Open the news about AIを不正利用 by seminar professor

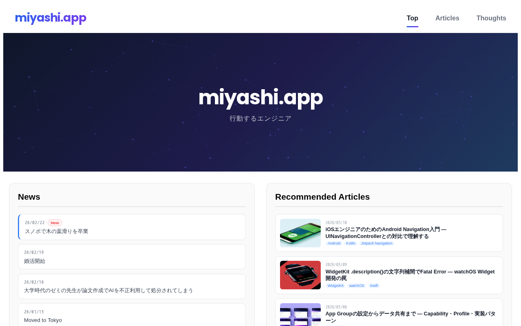[x=132, y=286]
